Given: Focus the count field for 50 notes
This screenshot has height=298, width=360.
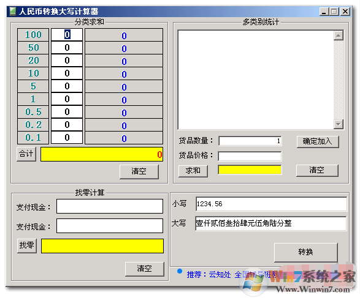Looking at the screenshot, I should click(67, 48).
